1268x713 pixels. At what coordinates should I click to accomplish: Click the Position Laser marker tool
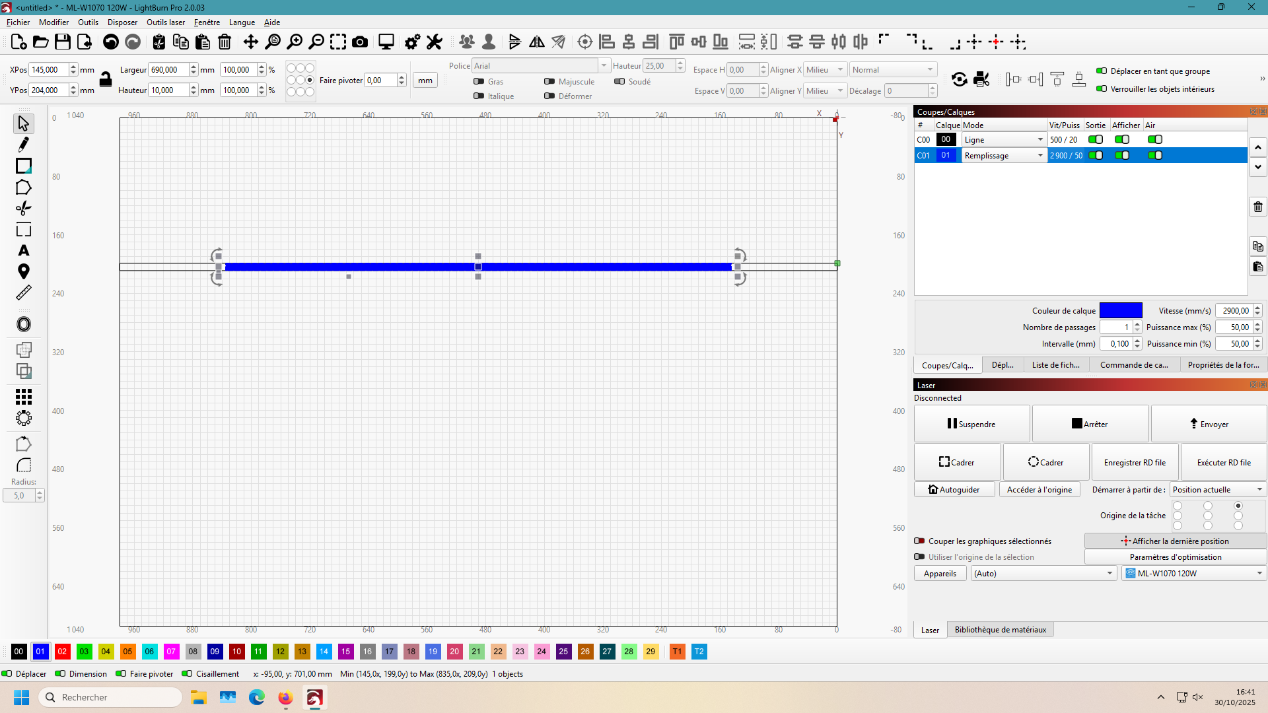point(24,271)
